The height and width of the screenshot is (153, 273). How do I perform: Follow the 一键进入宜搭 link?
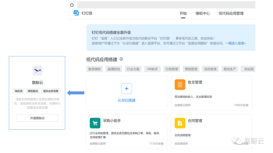click(x=236, y=43)
